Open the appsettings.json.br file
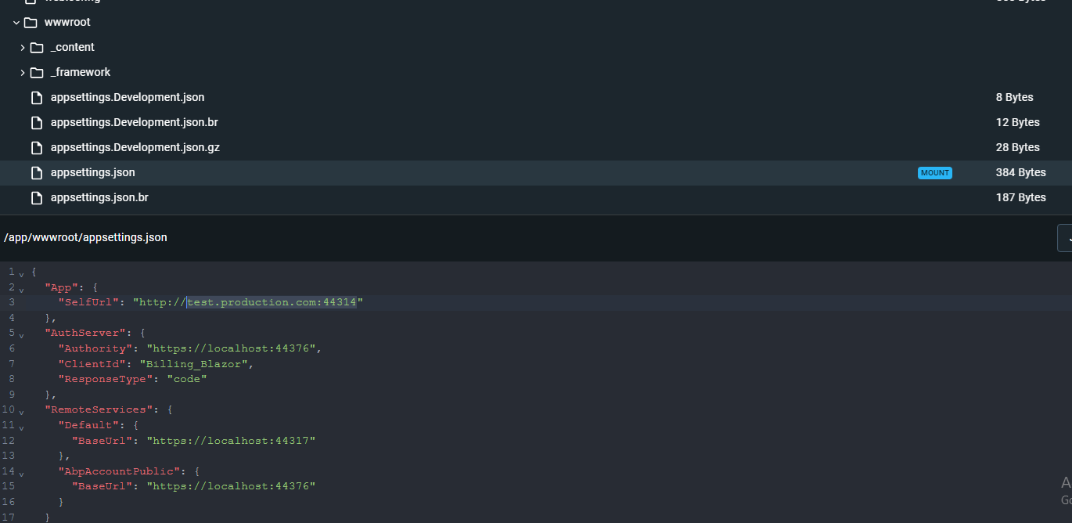The image size is (1072, 523). click(x=99, y=197)
